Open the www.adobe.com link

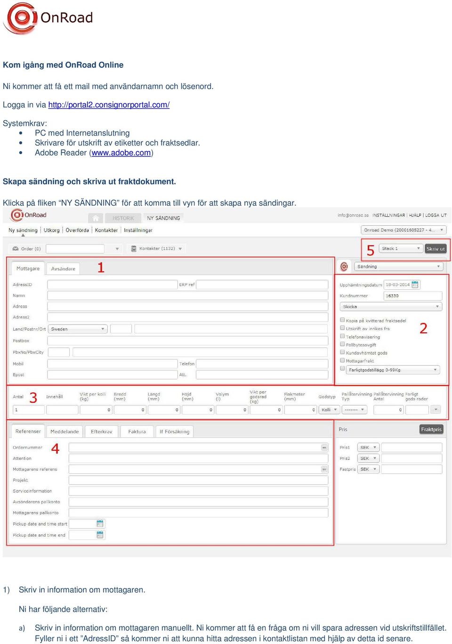121,153
